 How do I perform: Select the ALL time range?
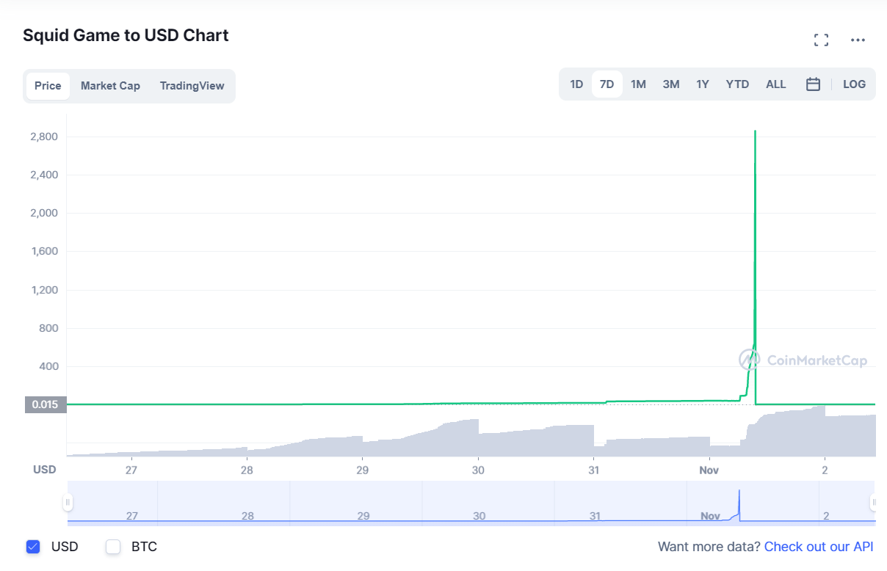coord(776,84)
